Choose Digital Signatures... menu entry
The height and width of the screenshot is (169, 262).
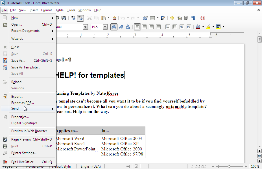(28, 123)
